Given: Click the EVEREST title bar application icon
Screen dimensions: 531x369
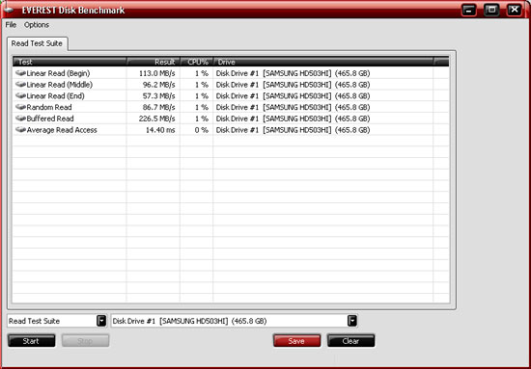Looking at the screenshot, I should point(9,10).
